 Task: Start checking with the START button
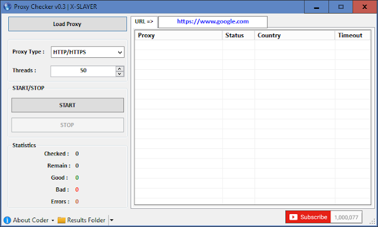(x=67, y=105)
